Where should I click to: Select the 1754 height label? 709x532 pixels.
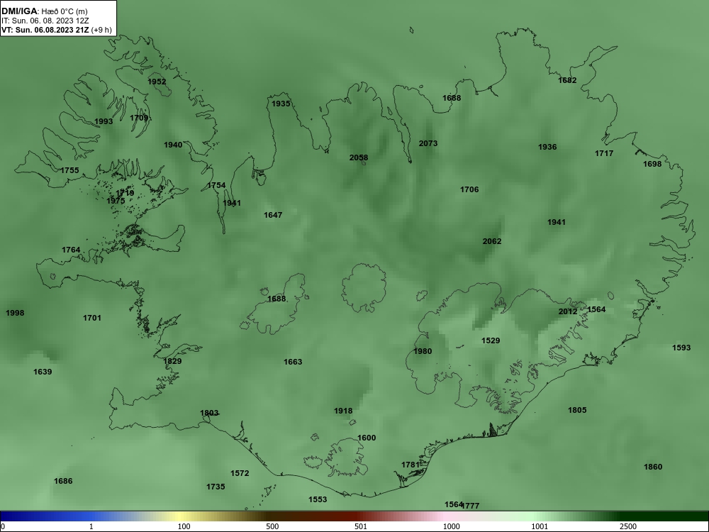tap(216, 185)
